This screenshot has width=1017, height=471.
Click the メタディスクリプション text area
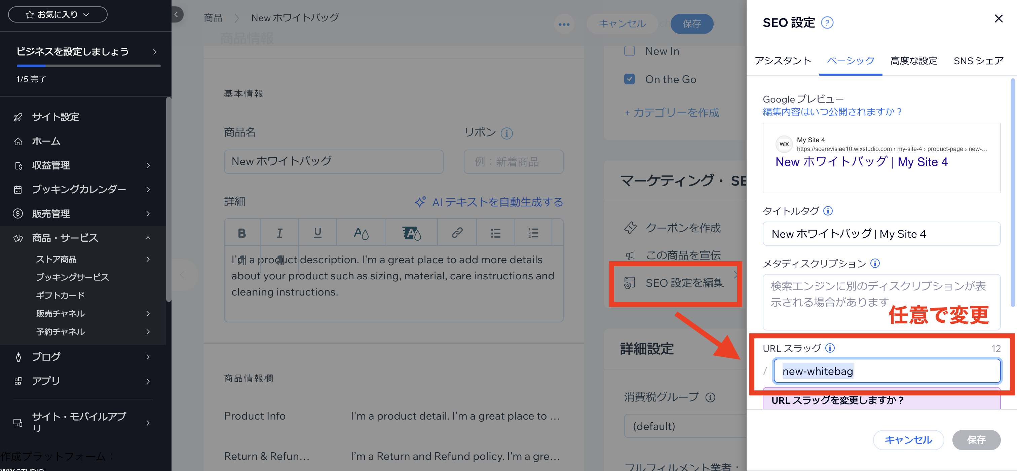coord(881,302)
